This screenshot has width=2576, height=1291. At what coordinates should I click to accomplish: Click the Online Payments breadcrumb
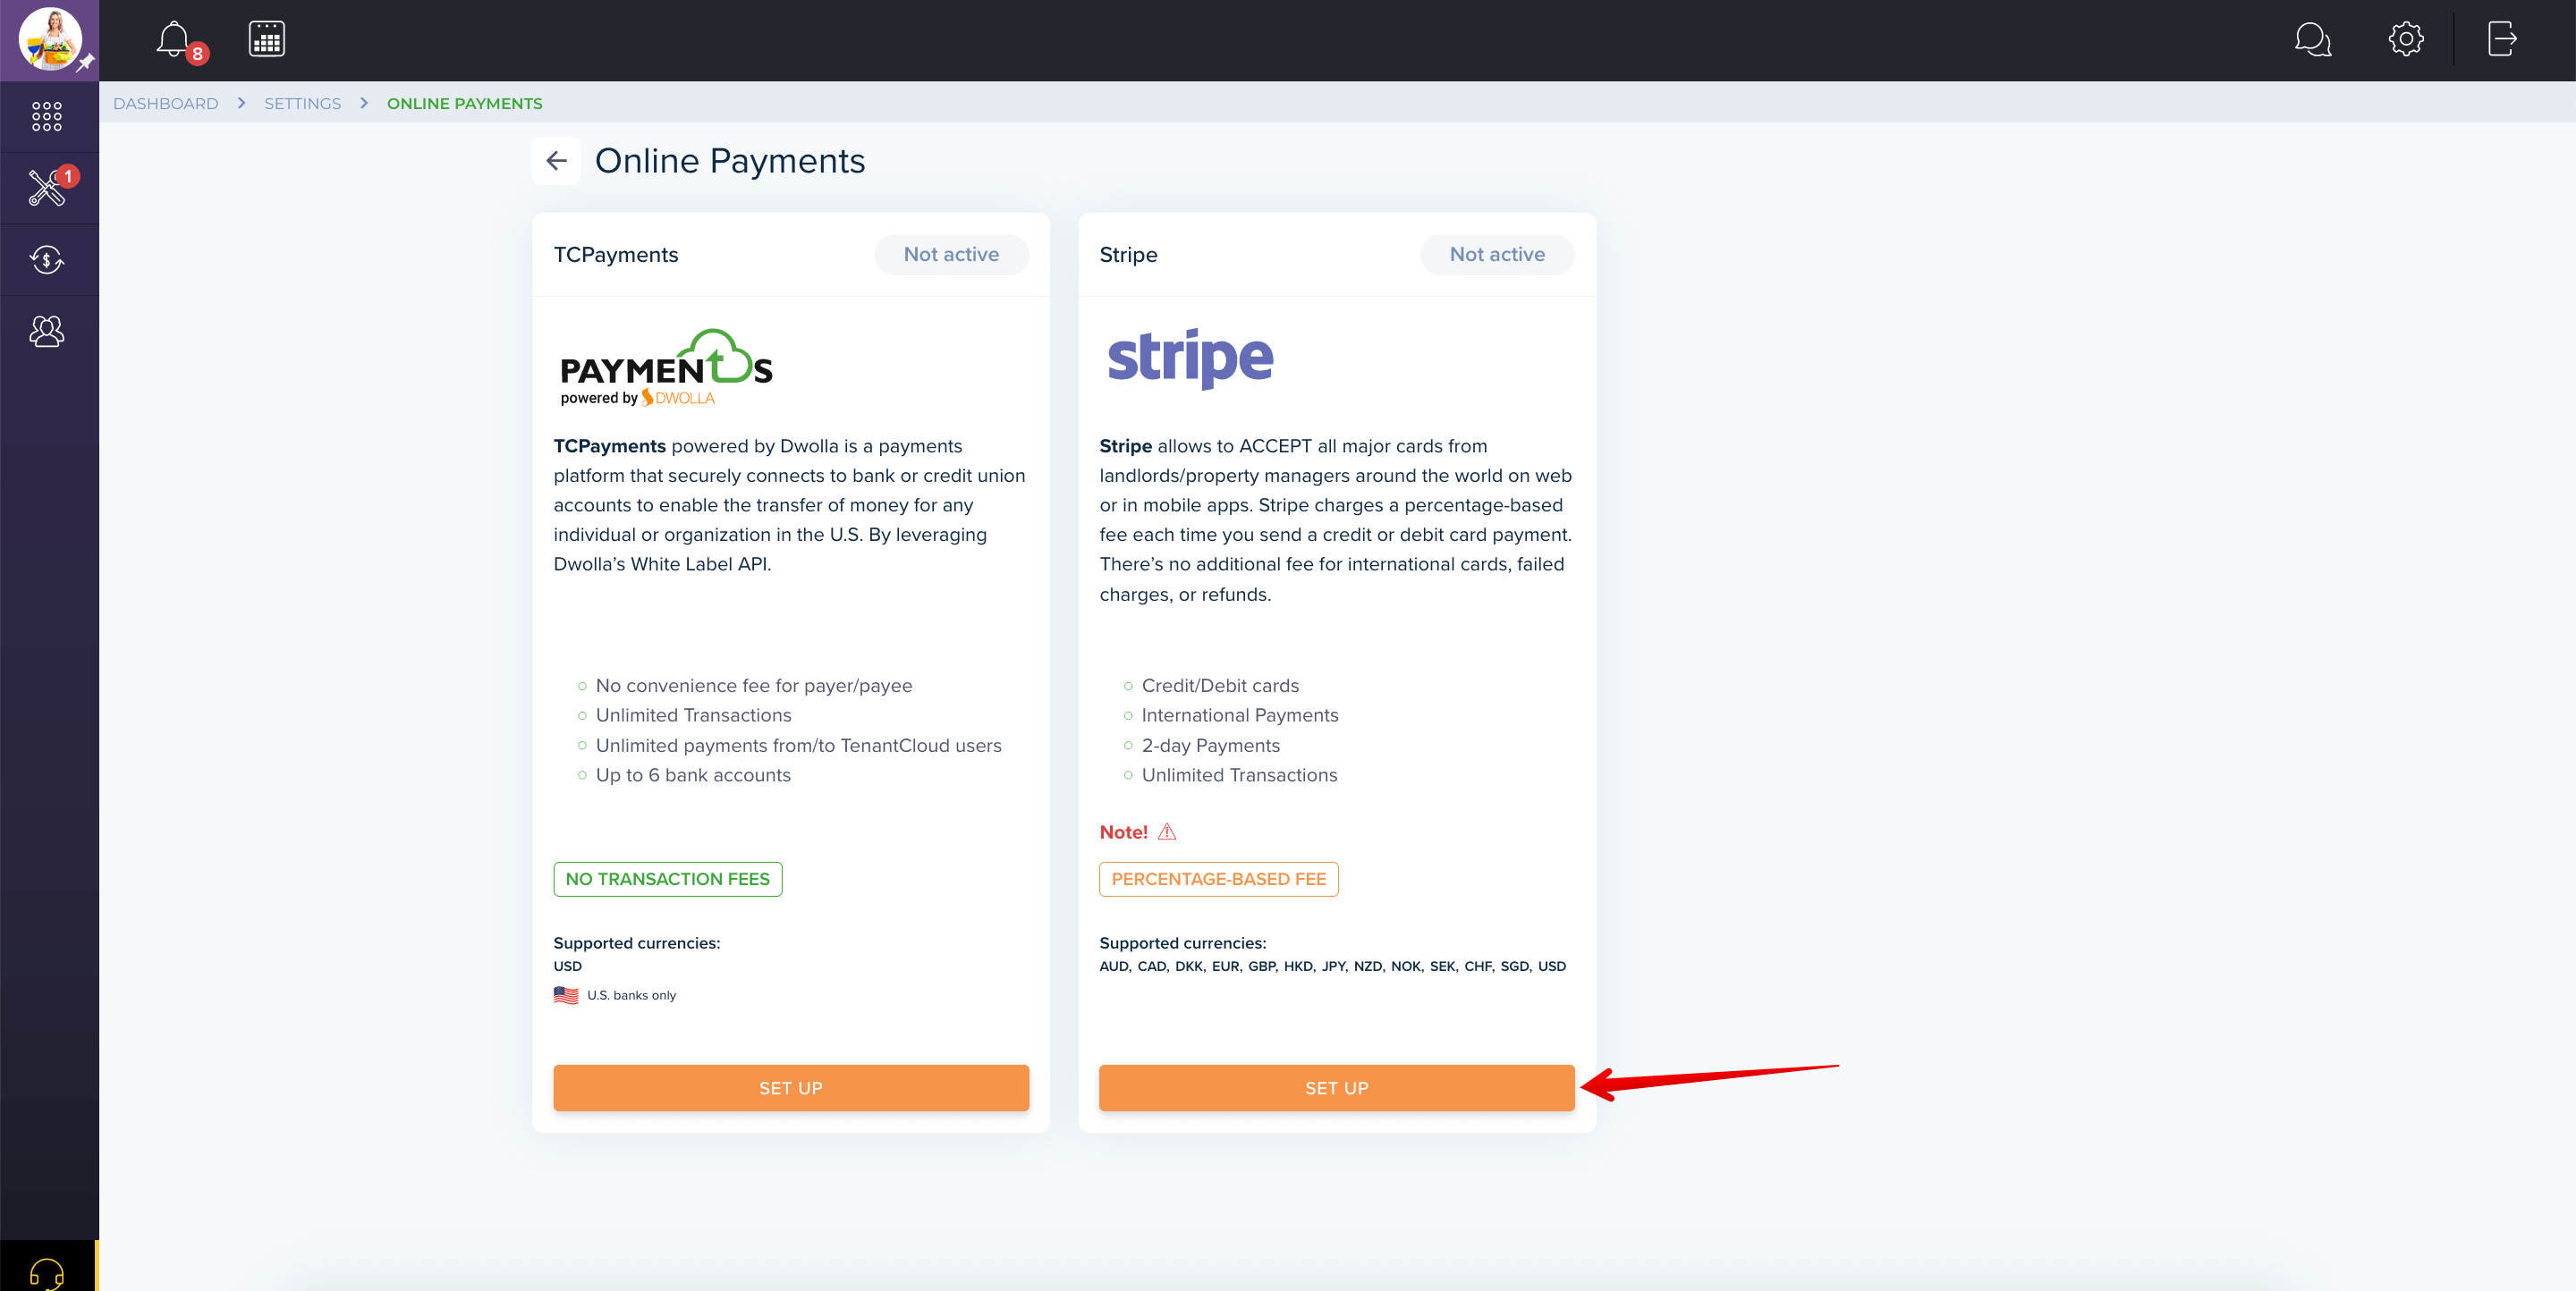pyautogui.click(x=465, y=103)
